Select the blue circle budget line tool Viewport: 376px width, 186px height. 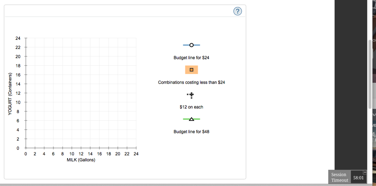click(191, 45)
